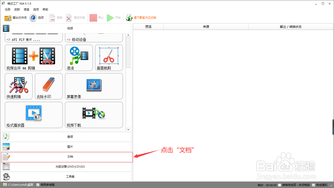The width and height of the screenshot is (334, 188).
Task: Click the 输出 / 转换状态 column header
Action: 291,27
